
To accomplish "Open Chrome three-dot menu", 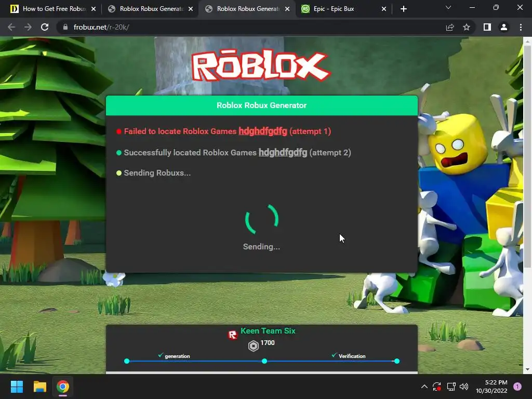I will (x=521, y=27).
